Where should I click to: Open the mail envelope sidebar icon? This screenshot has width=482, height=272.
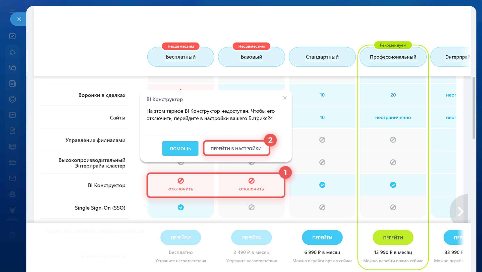pos(12,178)
